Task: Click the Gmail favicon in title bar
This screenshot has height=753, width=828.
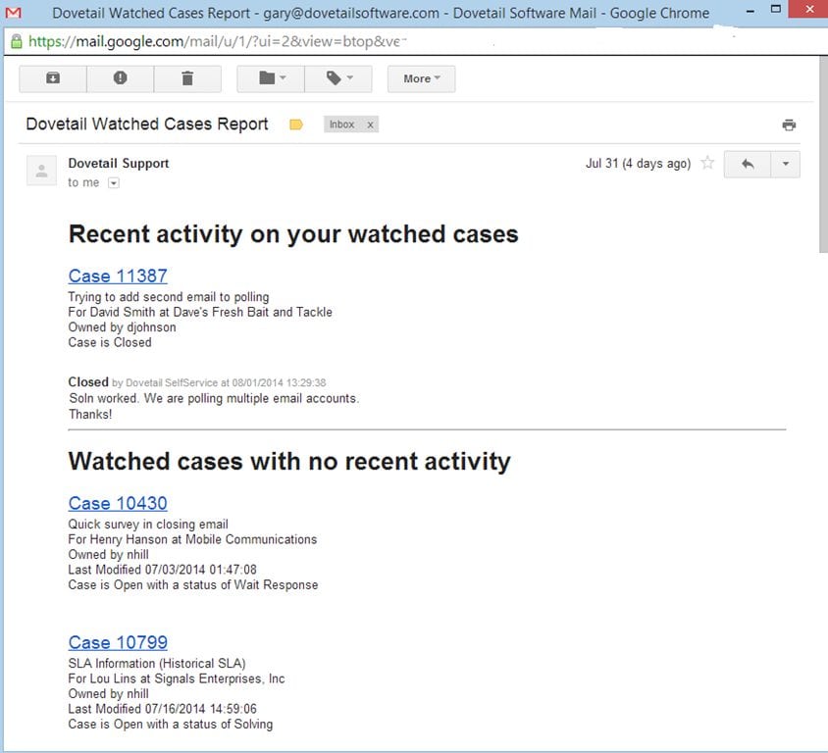Action: click(x=14, y=12)
